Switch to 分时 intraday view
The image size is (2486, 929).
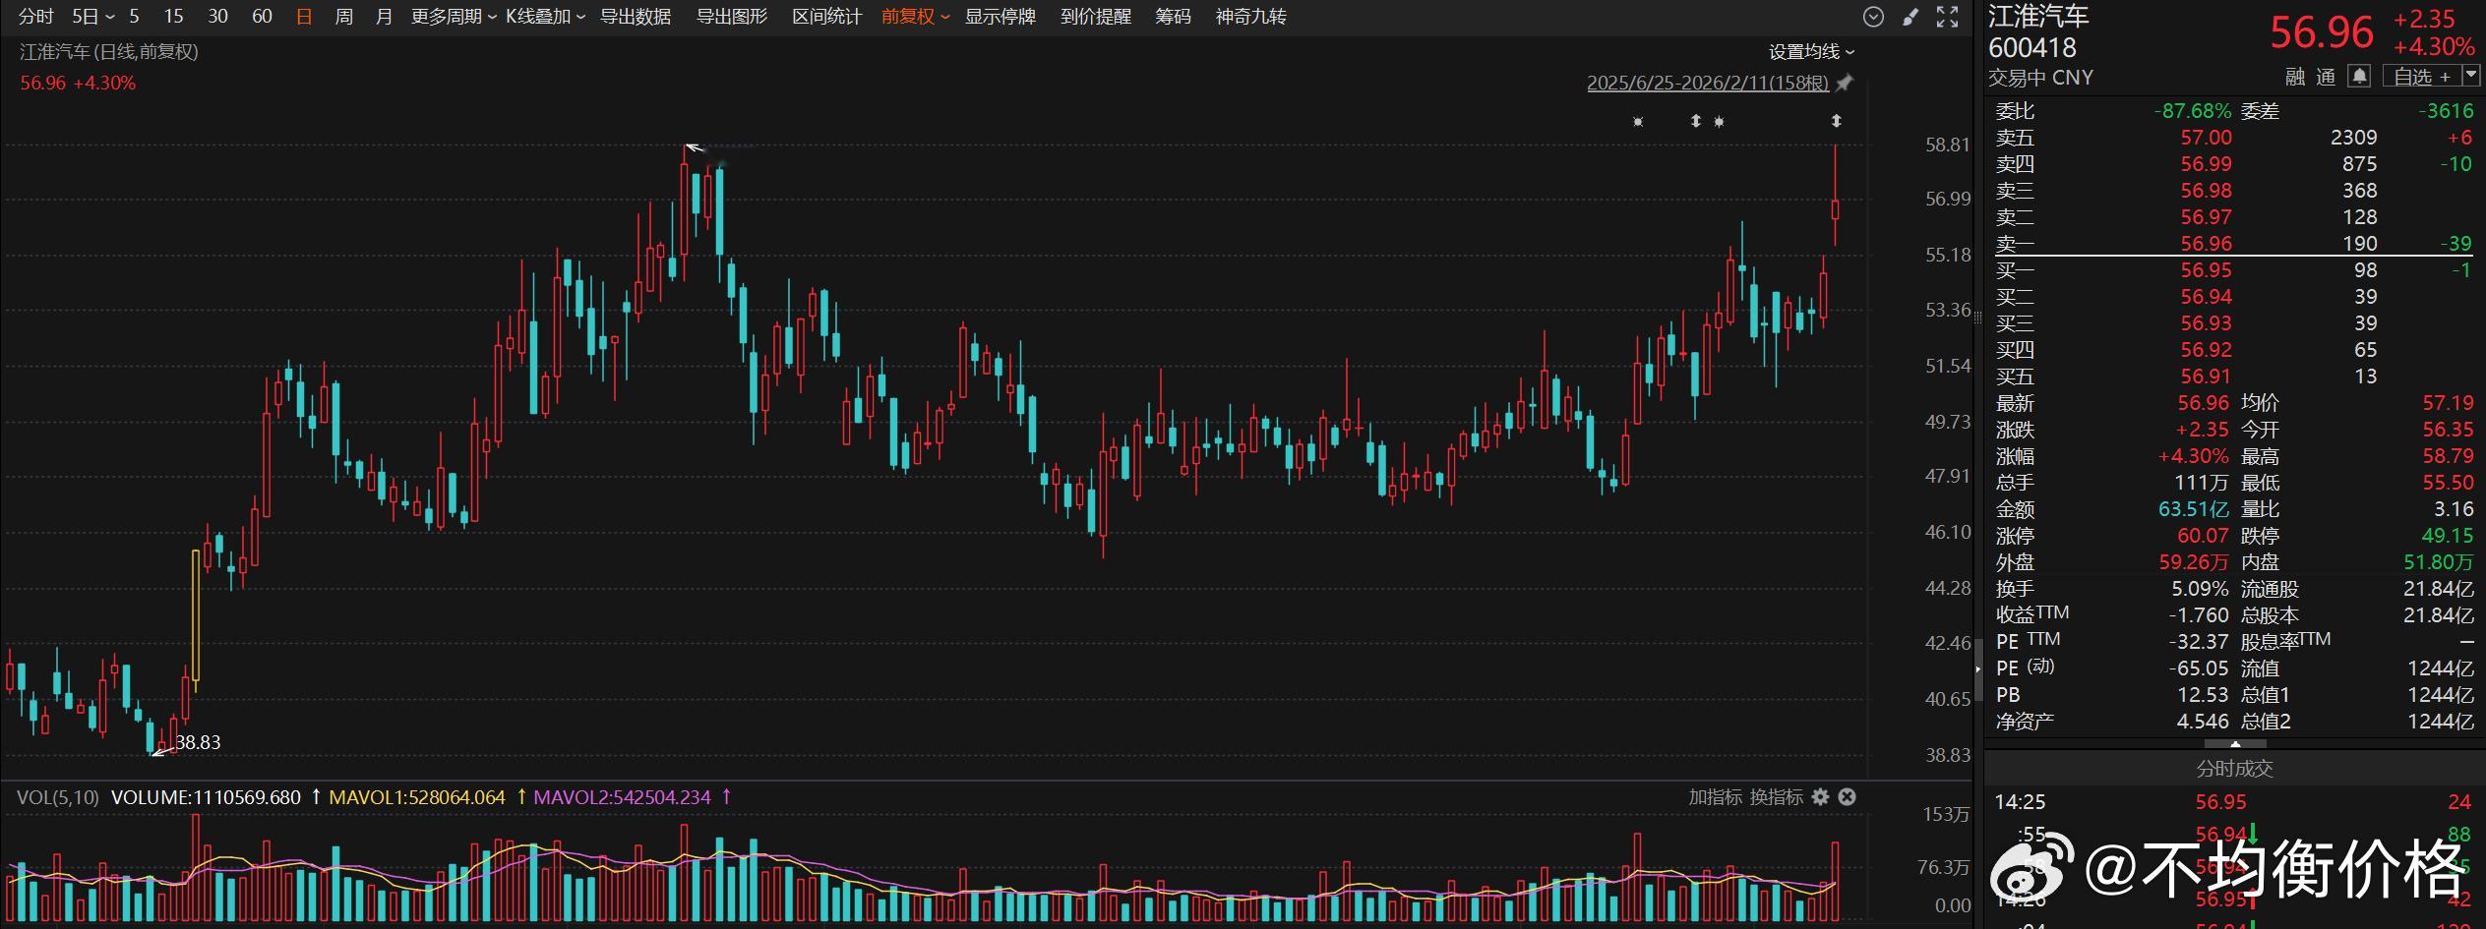tap(36, 17)
